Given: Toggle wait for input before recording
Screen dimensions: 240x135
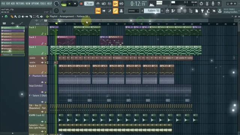Looking at the screenshot, I should tap(104, 3).
